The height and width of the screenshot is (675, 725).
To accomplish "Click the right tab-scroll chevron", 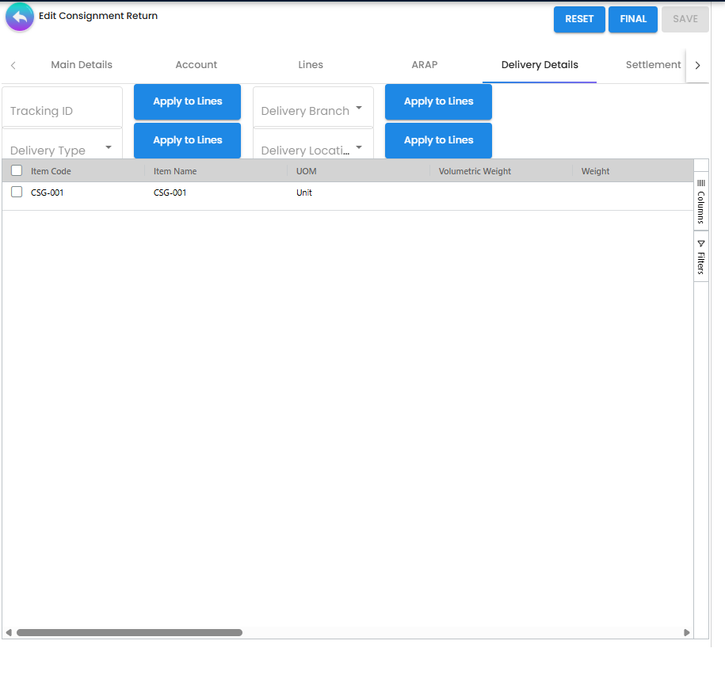I will click(696, 65).
